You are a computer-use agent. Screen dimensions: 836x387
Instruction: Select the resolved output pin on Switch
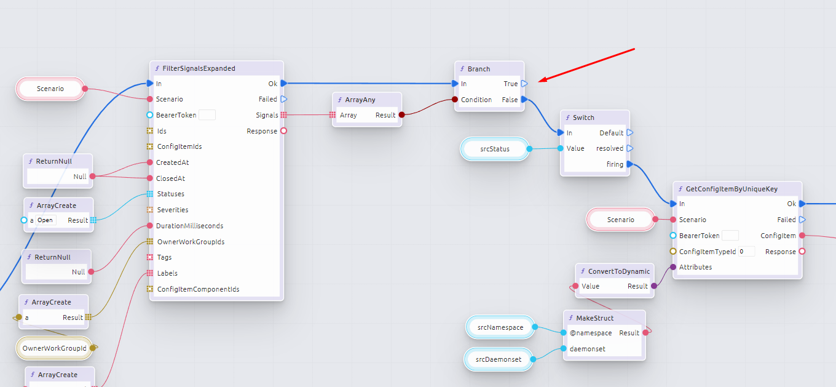coord(630,148)
